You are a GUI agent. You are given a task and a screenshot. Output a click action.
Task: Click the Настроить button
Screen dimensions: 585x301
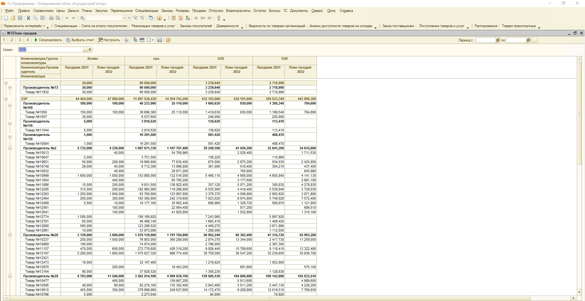click(109, 40)
